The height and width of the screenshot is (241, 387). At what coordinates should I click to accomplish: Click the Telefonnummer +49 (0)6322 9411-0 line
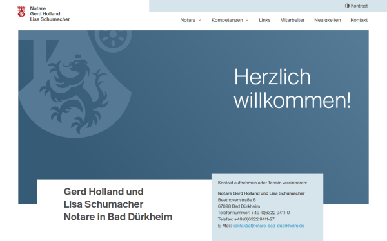[x=253, y=213]
